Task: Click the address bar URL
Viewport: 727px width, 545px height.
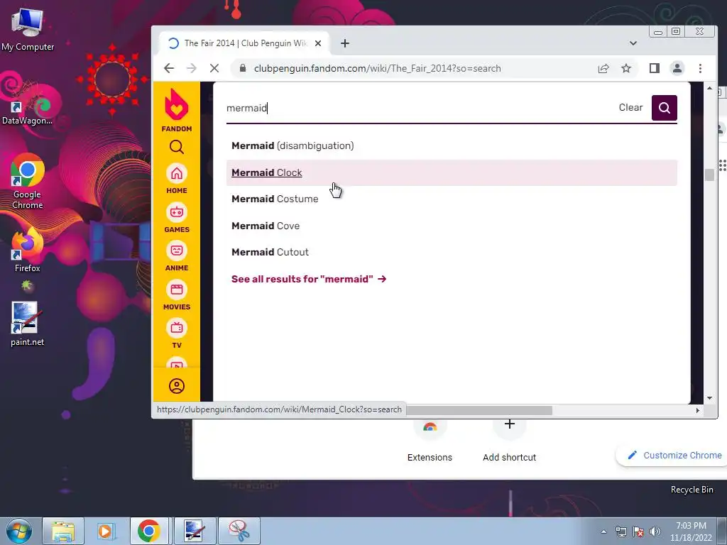Action: 378,69
